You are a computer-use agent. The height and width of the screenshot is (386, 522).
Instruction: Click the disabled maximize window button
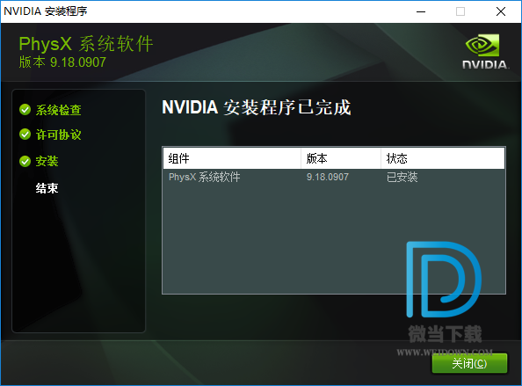(460, 11)
